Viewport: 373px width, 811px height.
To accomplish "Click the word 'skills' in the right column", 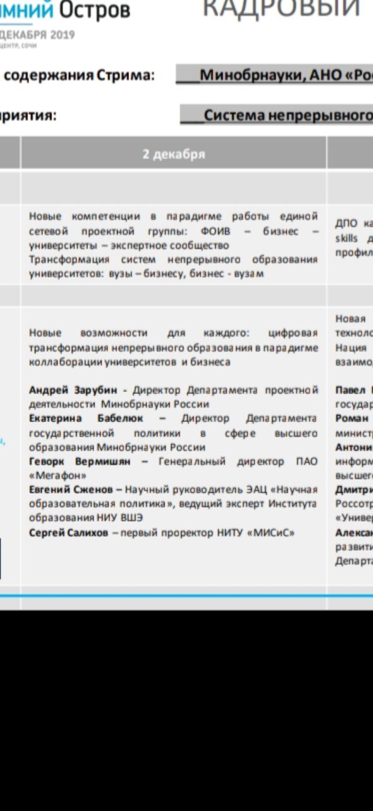I will coord(346,239).
